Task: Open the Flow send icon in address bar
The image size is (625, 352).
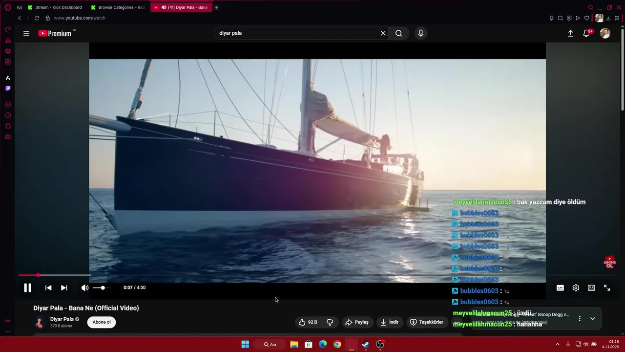Action: click(578, 18)
